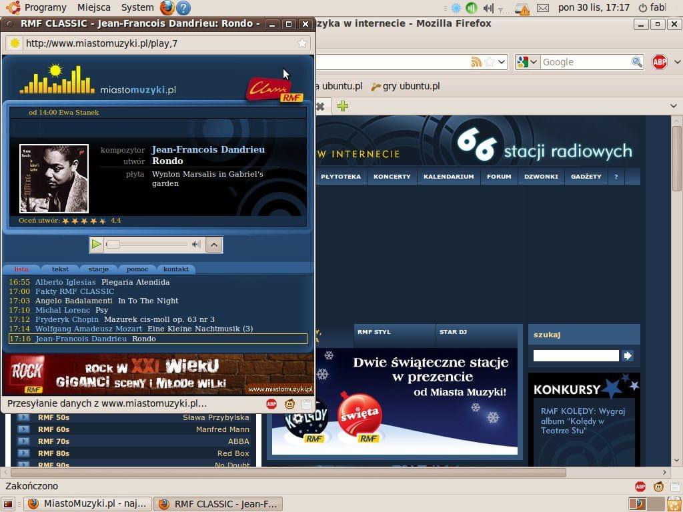The width and height of the screenshot is (683, 512).
Task: Play the RMF 70s station
Action: 23,441
